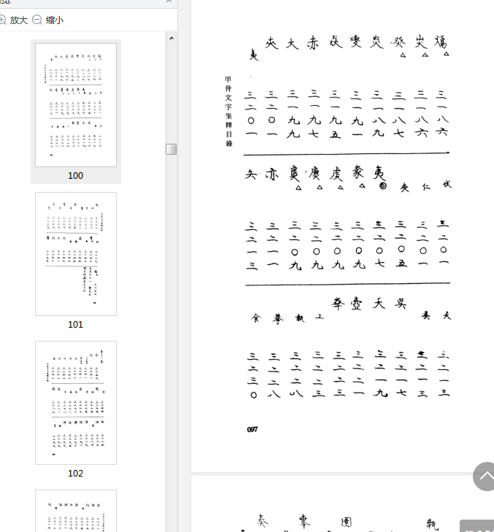494x532 pixels.
Task: Click the circular back-to-top arrow button
Action: pyautogui.click(x=485, y=477)
